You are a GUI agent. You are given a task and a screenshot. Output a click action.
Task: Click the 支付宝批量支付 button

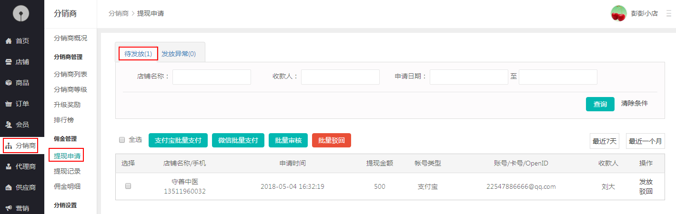(178, 140)
